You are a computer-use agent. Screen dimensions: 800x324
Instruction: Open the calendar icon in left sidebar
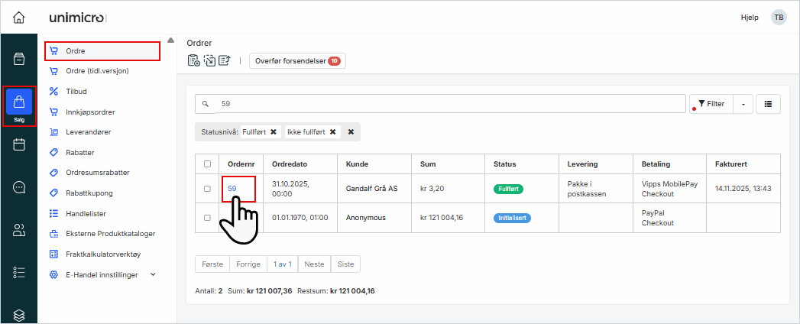pos(19,145)
